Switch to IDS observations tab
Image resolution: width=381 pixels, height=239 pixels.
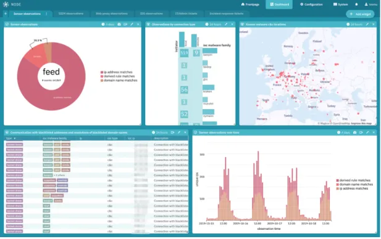(151, 14)
